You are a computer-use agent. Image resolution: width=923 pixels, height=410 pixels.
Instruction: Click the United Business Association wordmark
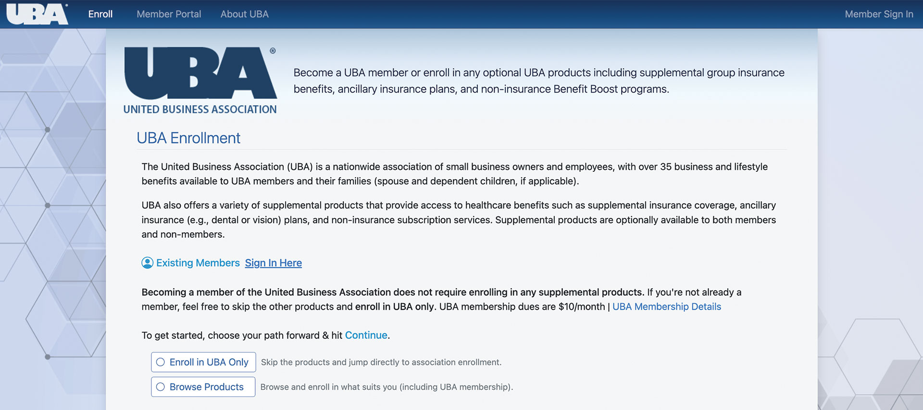point(200,109)
